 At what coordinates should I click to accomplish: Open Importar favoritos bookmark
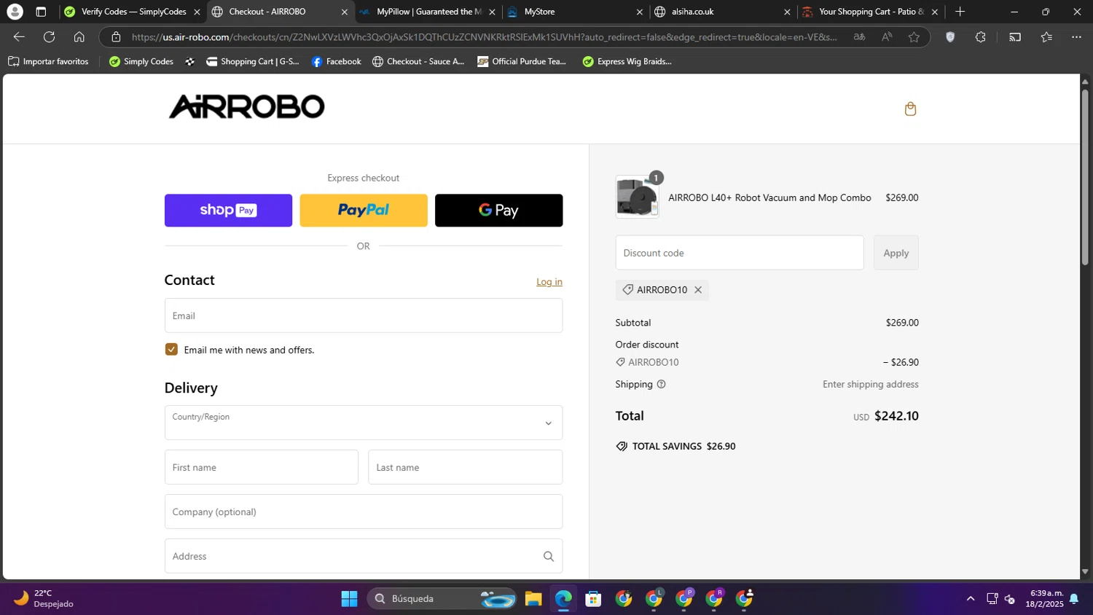click(48, 61)
